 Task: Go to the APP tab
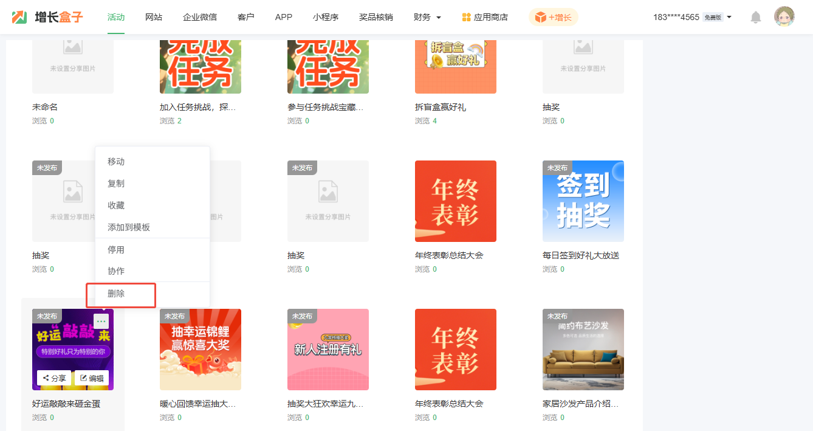[x=284, y=17]
